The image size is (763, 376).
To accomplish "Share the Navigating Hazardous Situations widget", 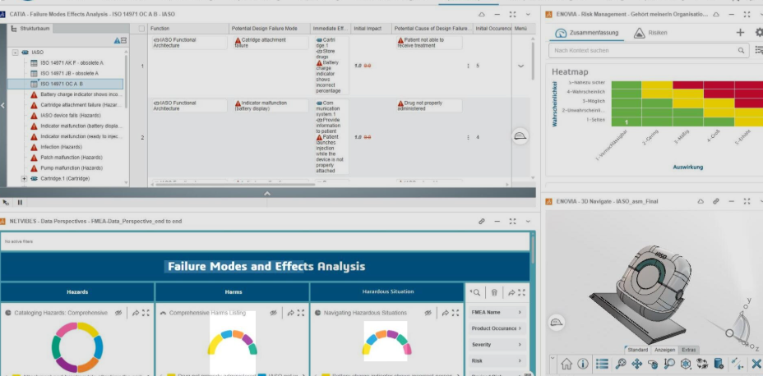I will point(445,313).
